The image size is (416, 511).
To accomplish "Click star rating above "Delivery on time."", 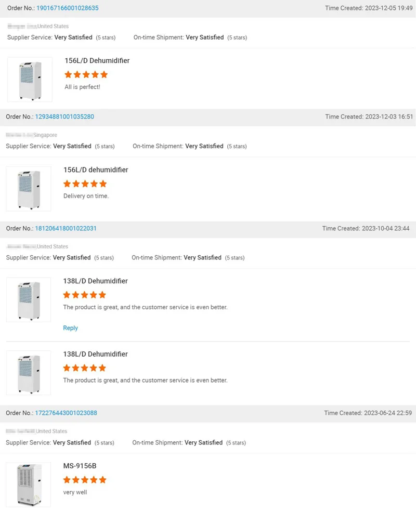I will (85, 184).
